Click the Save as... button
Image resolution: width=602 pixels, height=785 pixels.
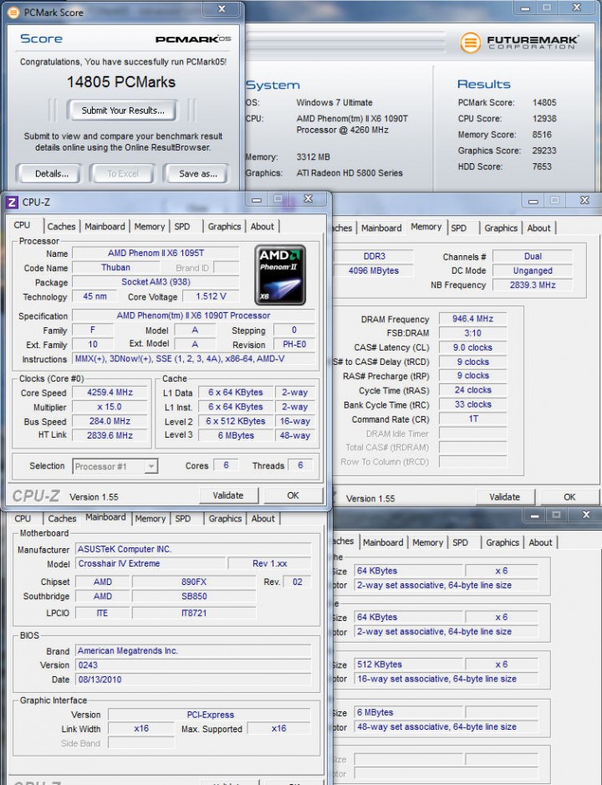(x=197, y=174)
